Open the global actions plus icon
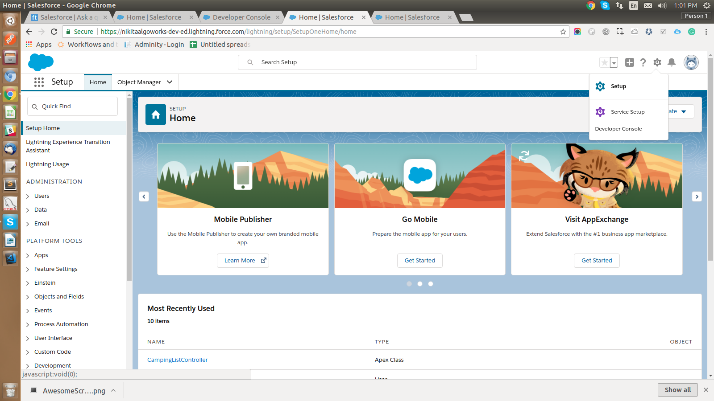This screenshot has height=401, width=714. tap(629, 62)
